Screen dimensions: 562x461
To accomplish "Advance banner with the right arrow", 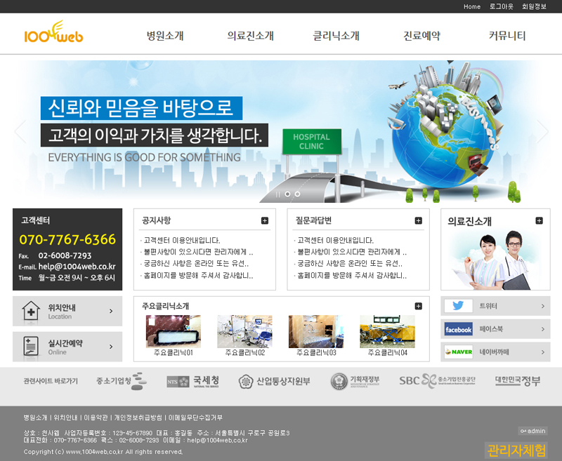I will 542,131.
